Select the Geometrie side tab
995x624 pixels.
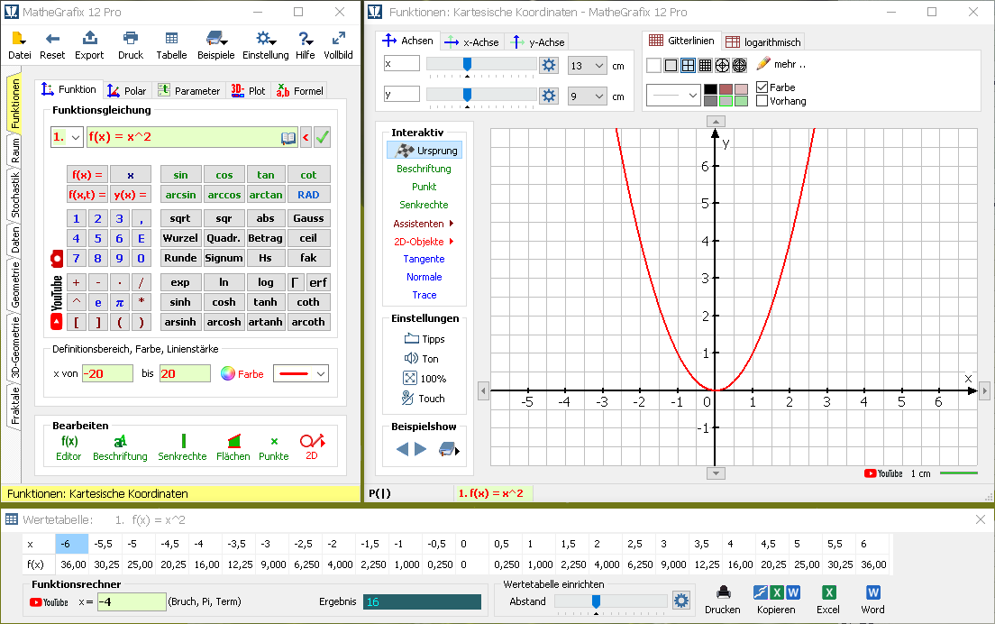[x=15, y=284]
